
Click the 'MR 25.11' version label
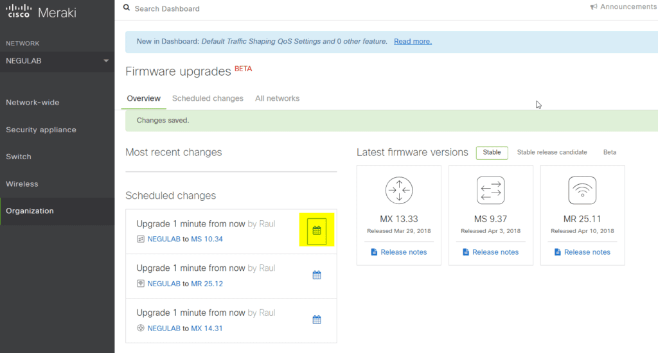click(582, 219)
